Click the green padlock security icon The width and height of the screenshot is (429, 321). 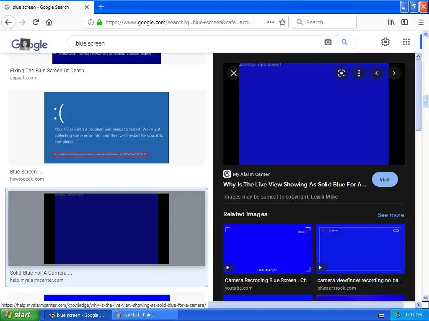99,22
